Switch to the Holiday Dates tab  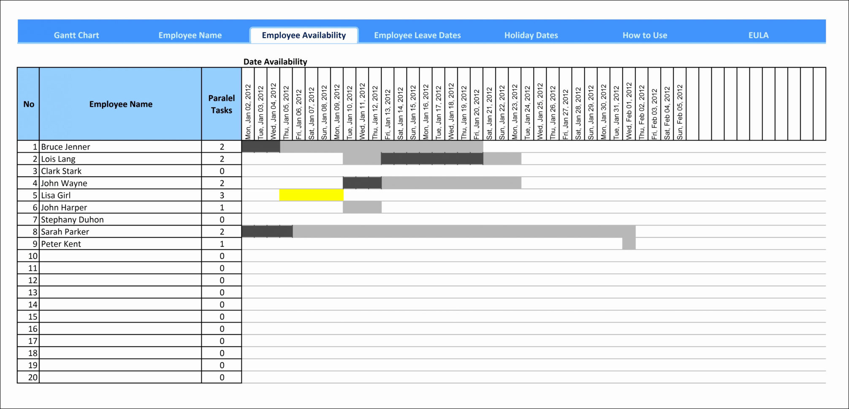531,35
